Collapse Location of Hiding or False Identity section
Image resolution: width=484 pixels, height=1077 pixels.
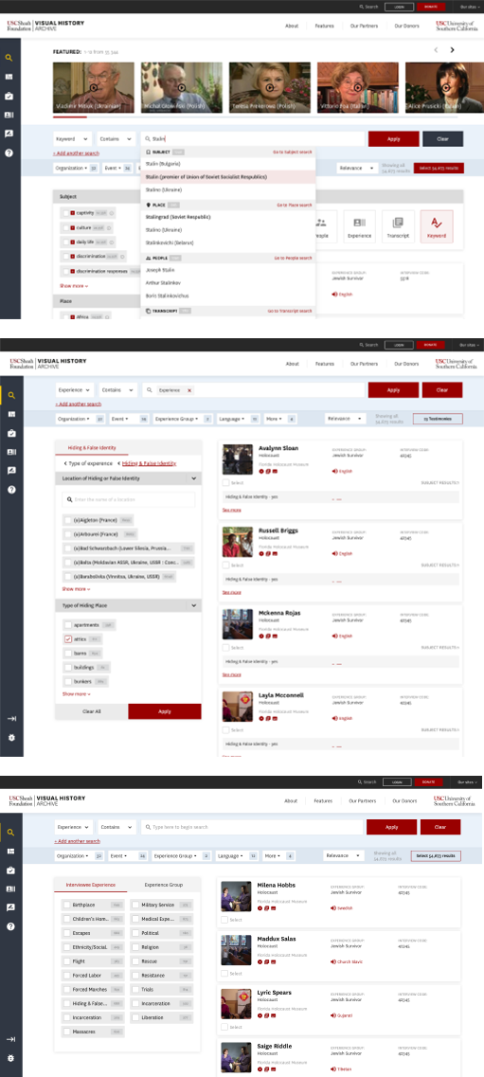[194, 478]
